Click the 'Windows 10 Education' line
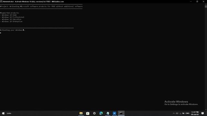The image size is (207, 116). coord(11,19)
